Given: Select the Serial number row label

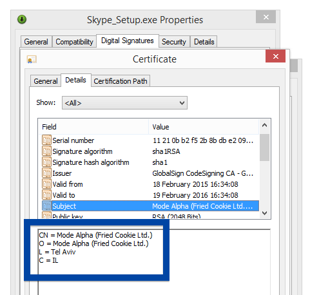Looking at the screenshot, I should tap(73, 140).
